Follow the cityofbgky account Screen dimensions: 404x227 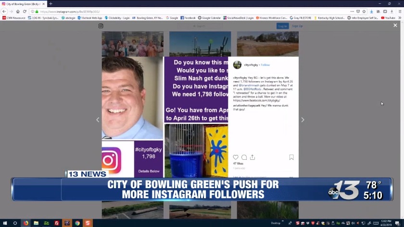click(x=265, y=65)
